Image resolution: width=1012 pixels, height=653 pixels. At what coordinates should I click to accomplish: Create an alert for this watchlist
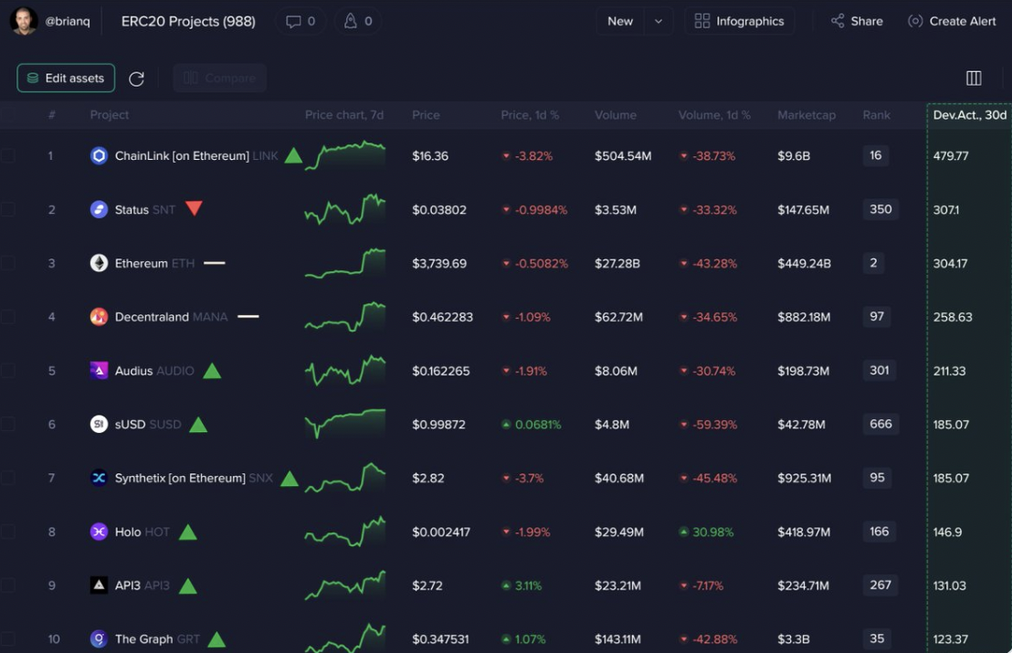click(952, 21)
